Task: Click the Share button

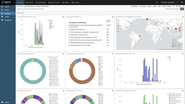Action: (149, 6)
